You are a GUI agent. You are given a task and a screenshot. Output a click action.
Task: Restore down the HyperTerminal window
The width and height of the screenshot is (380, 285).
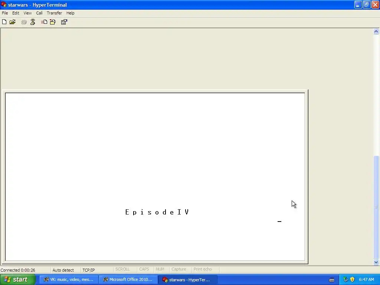(367, 4)
